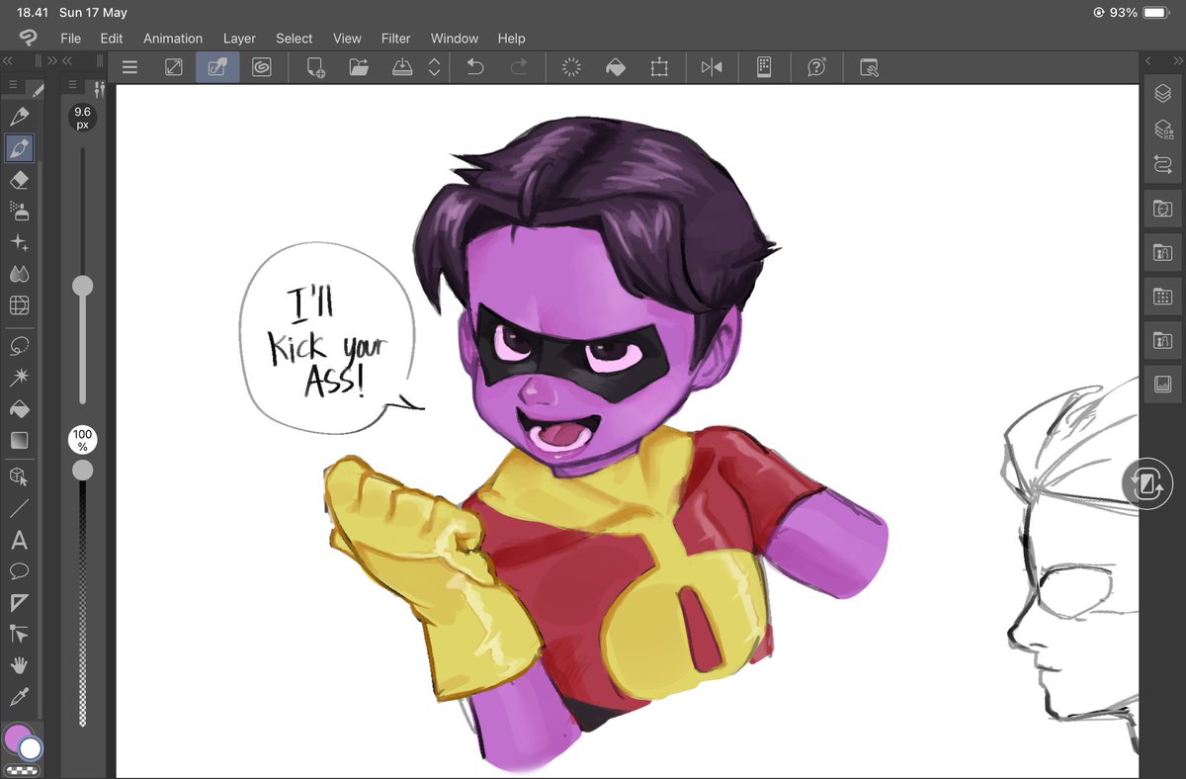Click the Scale/Rotate transform icon
The height and width of the screenshot is (779, 1186).
659,67
